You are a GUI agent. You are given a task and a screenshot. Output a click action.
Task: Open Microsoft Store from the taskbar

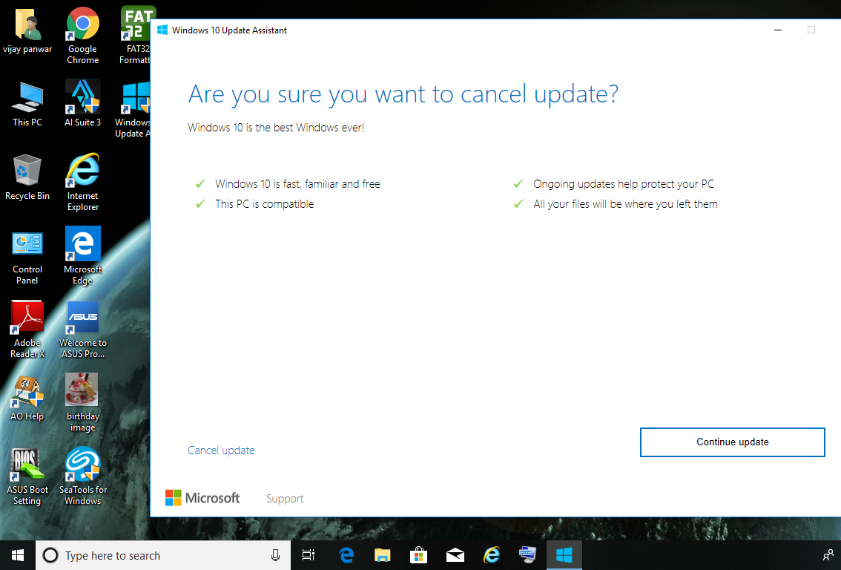click(418, 555)
